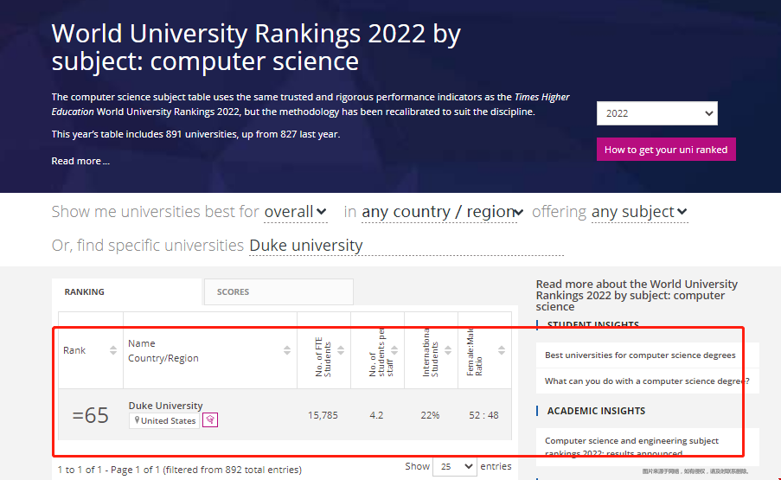Sort by No. of FTE Students

click(x=341, y=350)
